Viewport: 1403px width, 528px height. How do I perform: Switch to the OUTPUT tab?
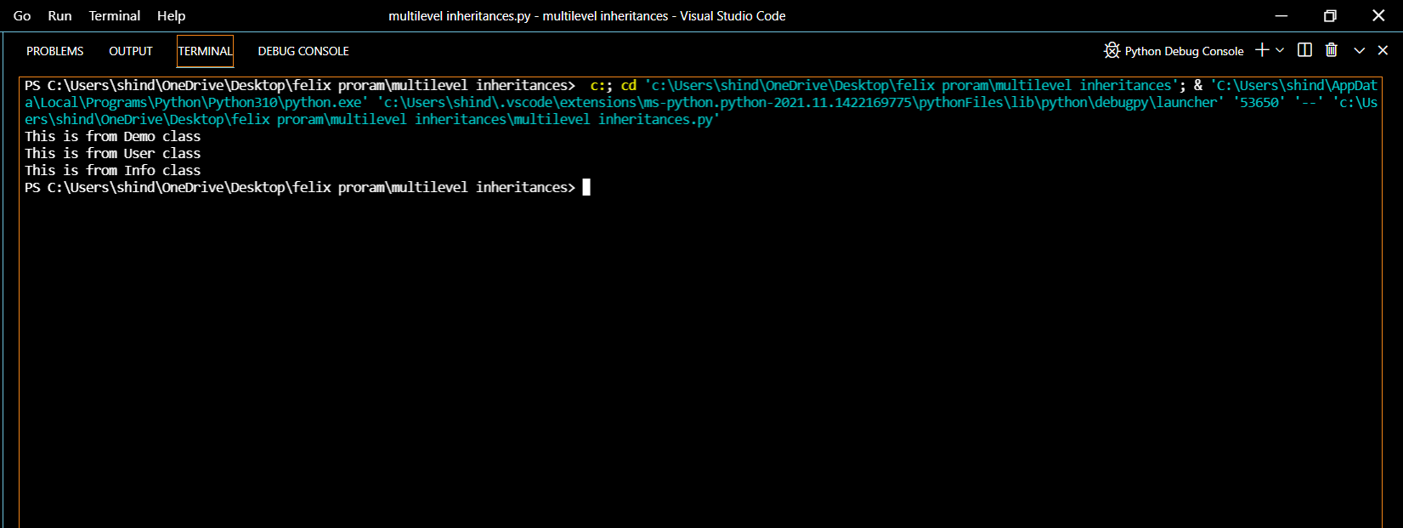tap(131, 51)
